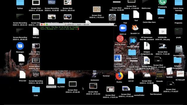187x105 pixels.
Task: Open Mail for Gmail app icon
Action: click(120, 39)
